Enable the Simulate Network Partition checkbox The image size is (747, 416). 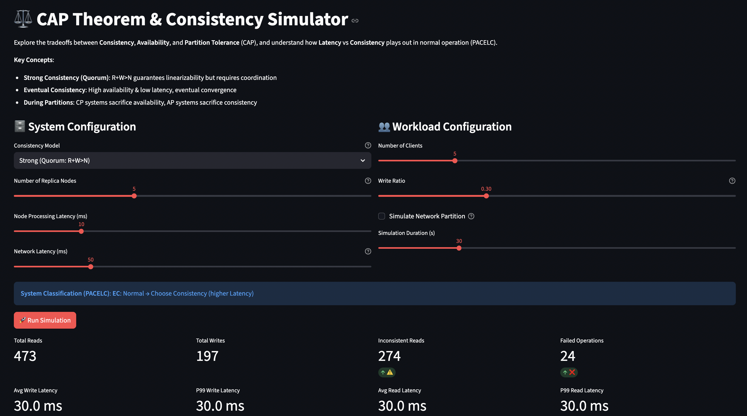coord(381,216)
